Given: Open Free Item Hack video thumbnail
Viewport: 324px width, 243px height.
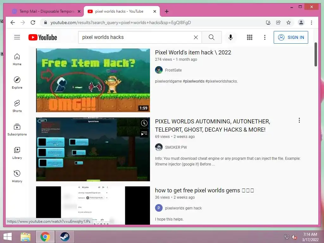Looking at the screenshot, I should [x=93, y=80].
